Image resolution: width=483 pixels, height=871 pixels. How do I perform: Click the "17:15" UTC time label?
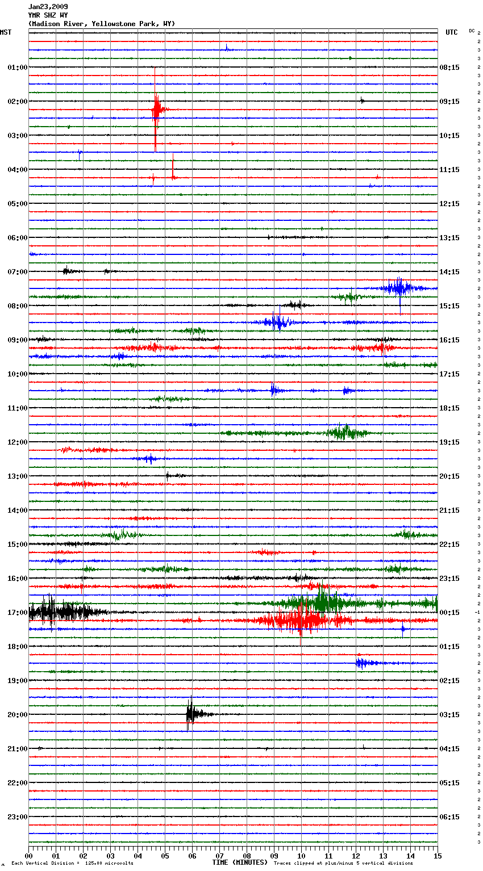pyautogui.click(x=449, y=374)
